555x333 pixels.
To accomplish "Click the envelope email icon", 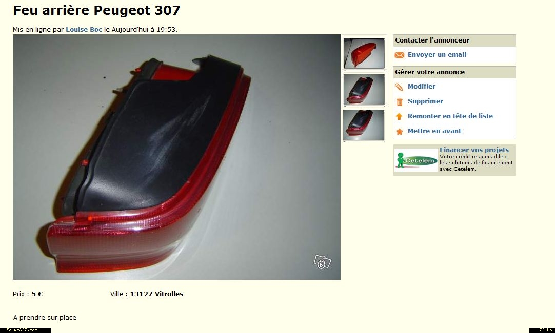I will [x=399, y=55].
